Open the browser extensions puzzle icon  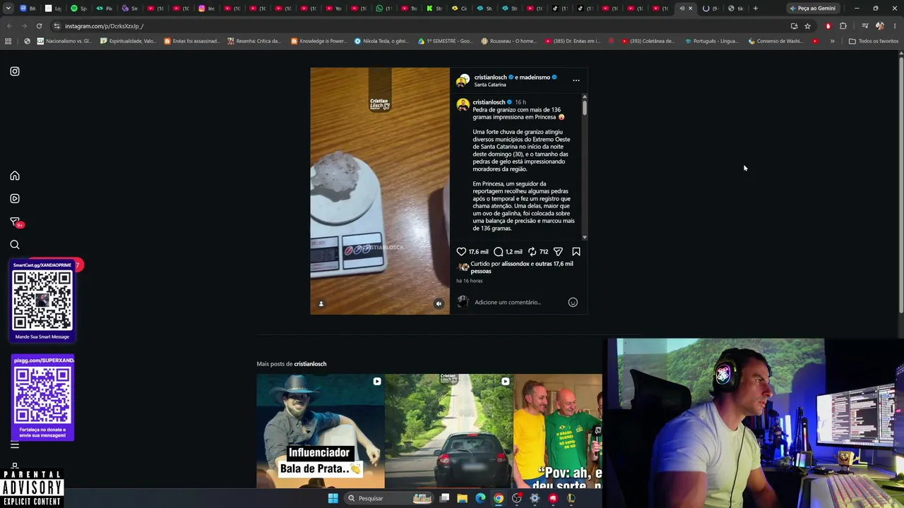(x=843, y=26)
